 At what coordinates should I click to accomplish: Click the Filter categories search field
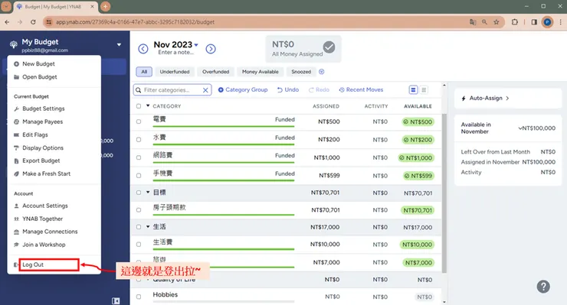click(172, 90)
